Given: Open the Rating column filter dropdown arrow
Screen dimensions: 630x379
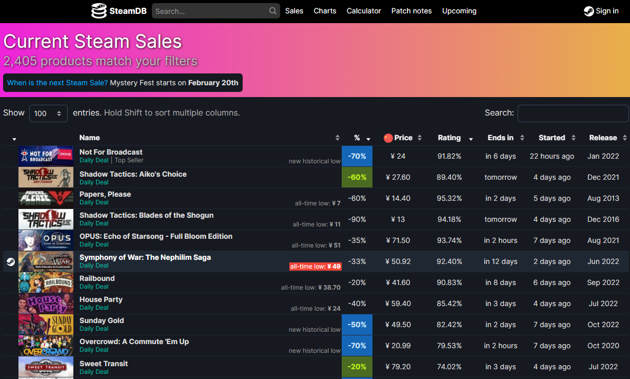Looking at the screenshot, I should click(470, 139).
